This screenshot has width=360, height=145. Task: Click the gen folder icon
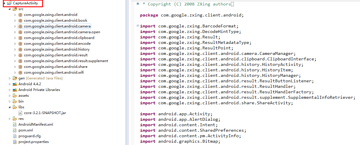[x=15, y=78]
